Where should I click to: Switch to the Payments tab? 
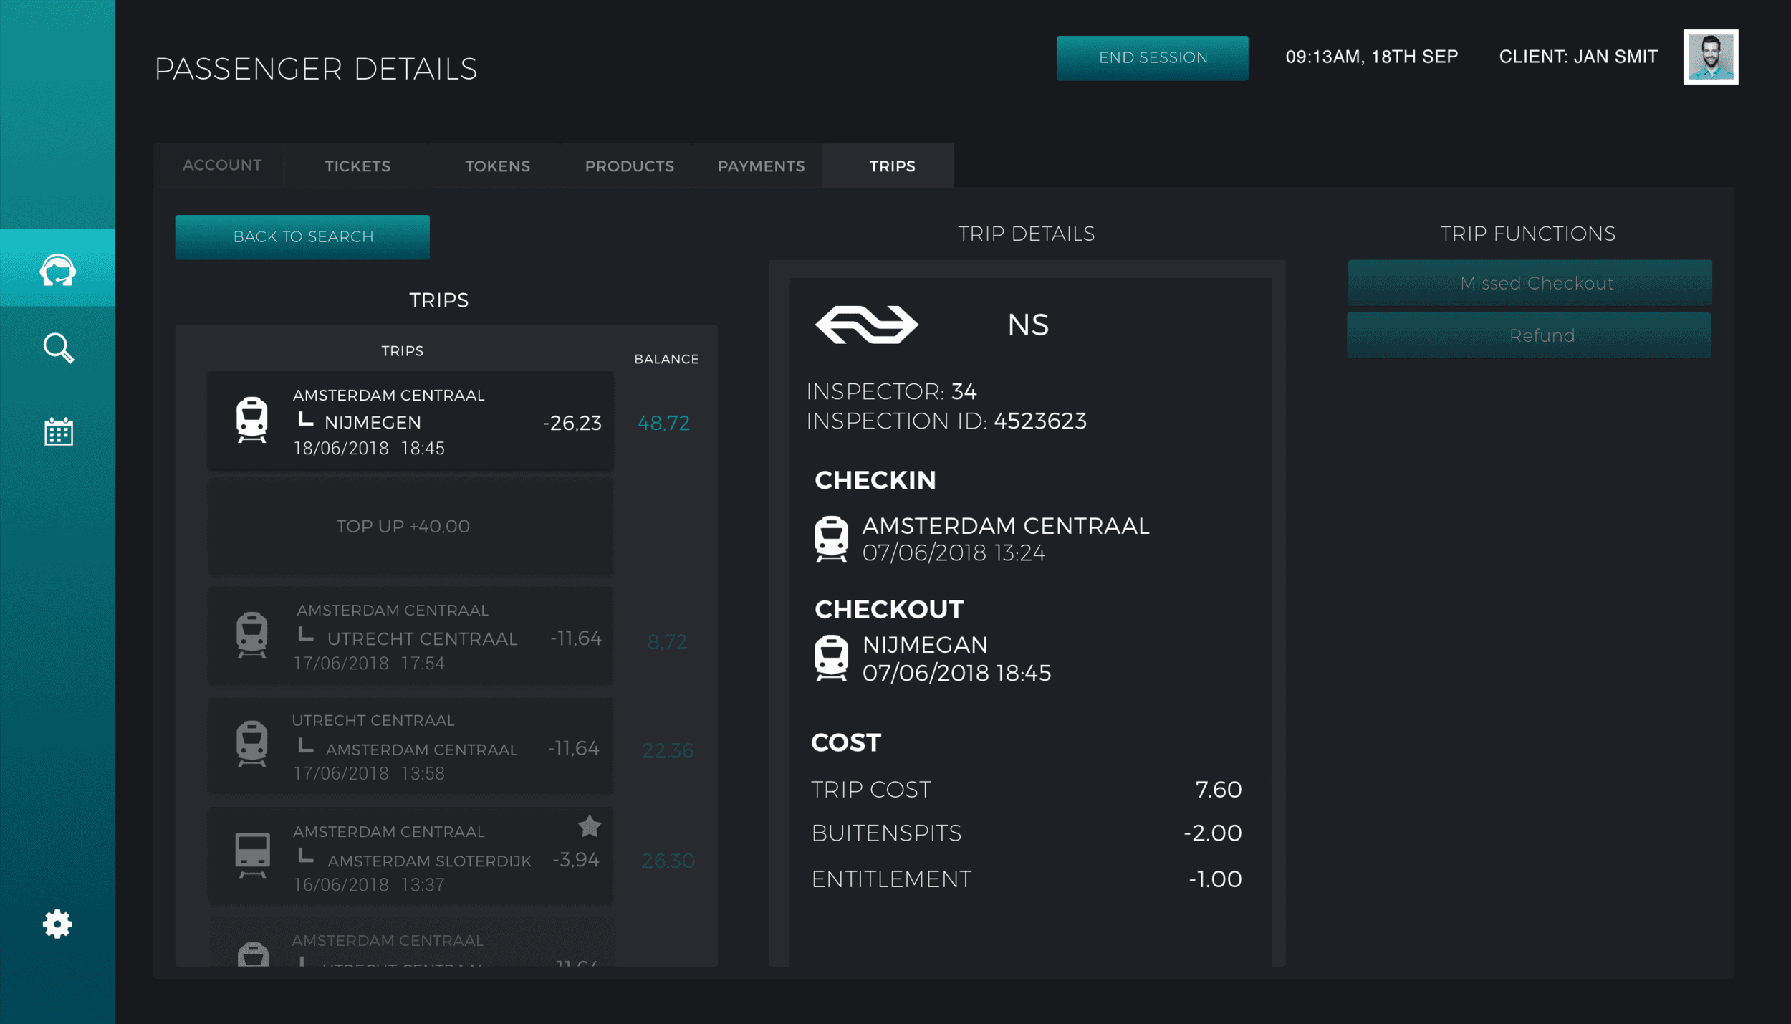click(x=761, y=166)
